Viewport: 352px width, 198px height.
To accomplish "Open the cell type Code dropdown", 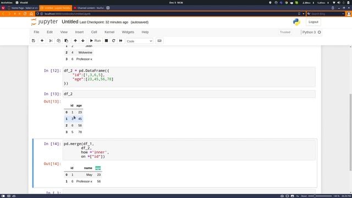I will coord(139,41).
